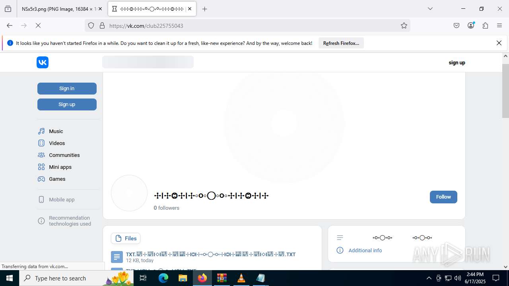509x286 pixels.
Task: Open WinRAR from the taskbar
Action: click(x=222, y=278)
